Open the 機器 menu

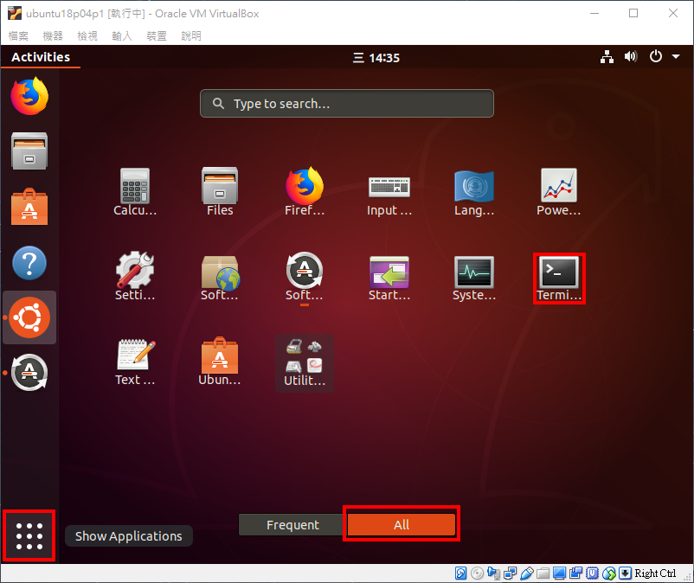click(x=53, y=35)
